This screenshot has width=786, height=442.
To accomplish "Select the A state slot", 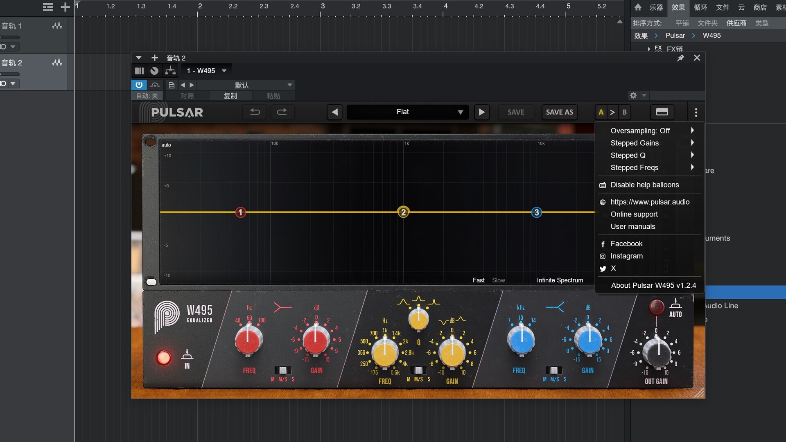I will 601,112.
